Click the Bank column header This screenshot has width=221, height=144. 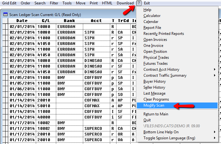point(69,21)
